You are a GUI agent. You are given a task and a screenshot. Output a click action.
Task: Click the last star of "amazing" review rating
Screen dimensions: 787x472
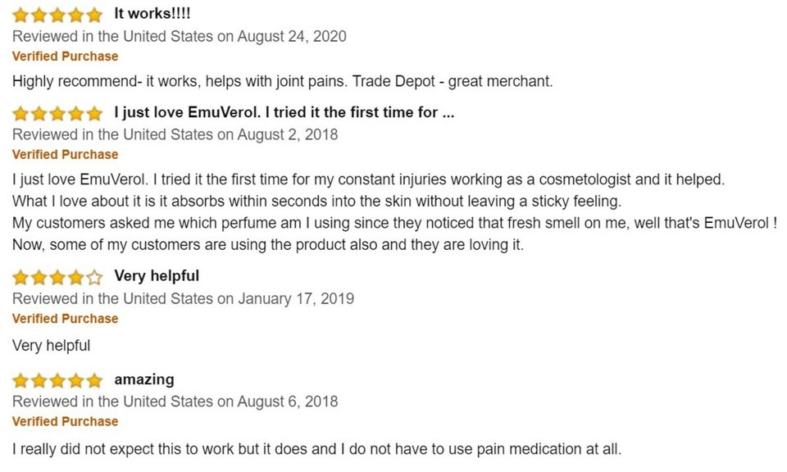pos(93,380)
